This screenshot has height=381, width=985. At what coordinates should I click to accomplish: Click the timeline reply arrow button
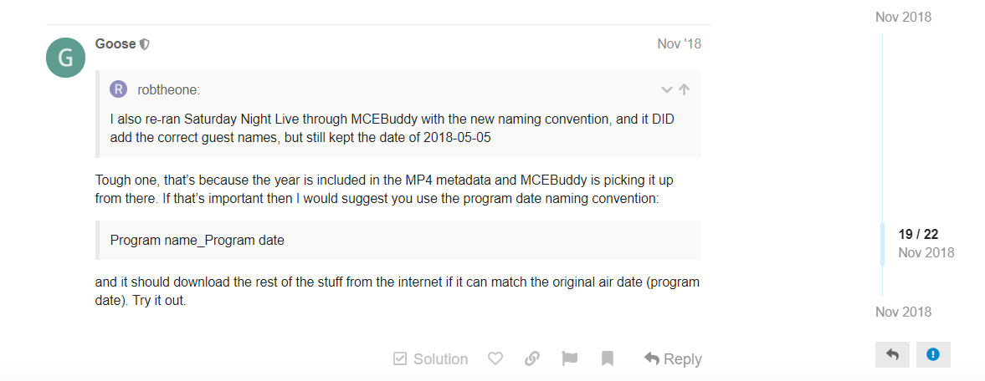pos(892,354)
